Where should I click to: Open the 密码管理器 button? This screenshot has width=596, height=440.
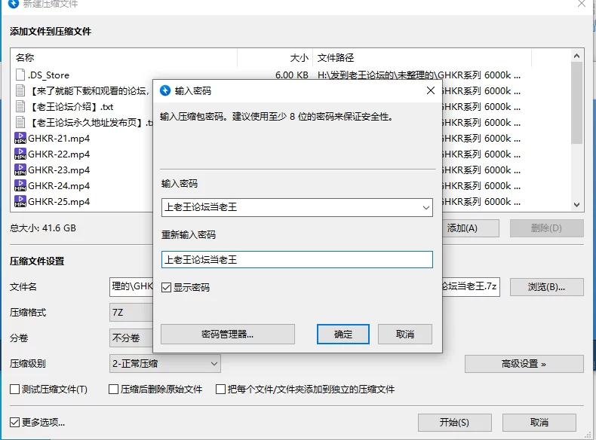pos(227,334)
